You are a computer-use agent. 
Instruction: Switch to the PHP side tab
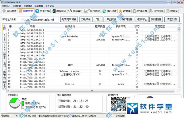(x=4, y=48)
